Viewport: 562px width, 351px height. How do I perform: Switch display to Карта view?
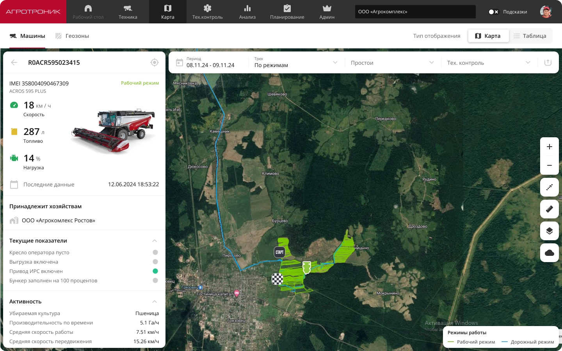(488, 36)
